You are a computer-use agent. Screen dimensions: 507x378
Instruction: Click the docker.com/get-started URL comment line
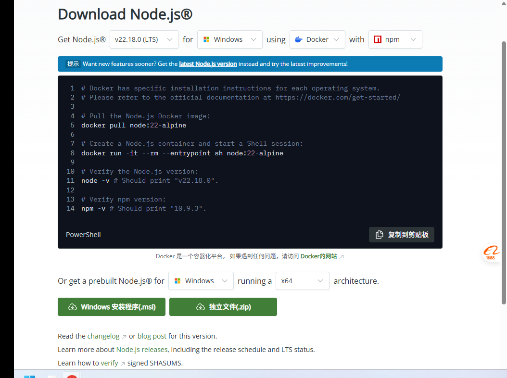[241, 97]
